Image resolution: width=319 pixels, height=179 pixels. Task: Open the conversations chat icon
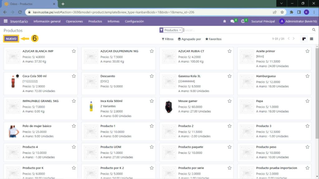point(232,21)
